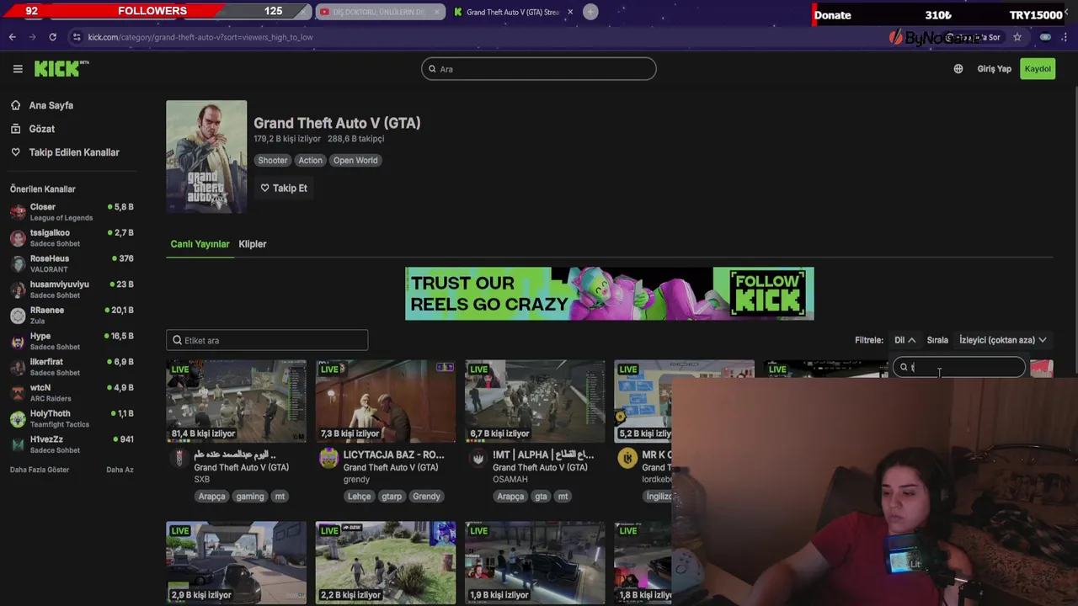Click the browser back arrow
1078x606 pixels.
click(x=13, y=37)
